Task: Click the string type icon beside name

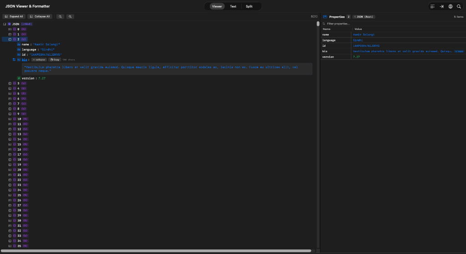Action: click(x=19, y=44)
